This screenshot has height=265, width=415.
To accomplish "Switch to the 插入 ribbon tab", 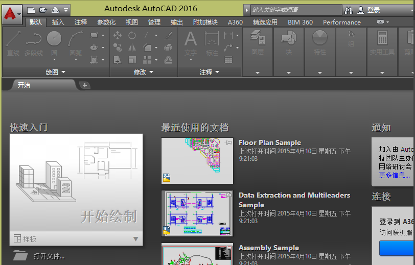I will [58, 22].
